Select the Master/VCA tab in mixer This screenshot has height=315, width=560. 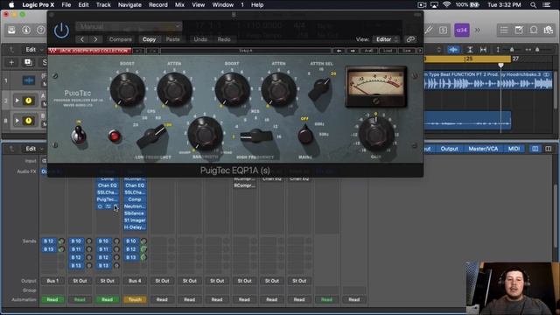pos(483,149)
